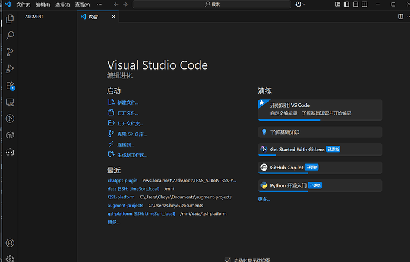Go back using the left arrow
Viewport: 410px width, 262px height.
click(x=116, y=4)
